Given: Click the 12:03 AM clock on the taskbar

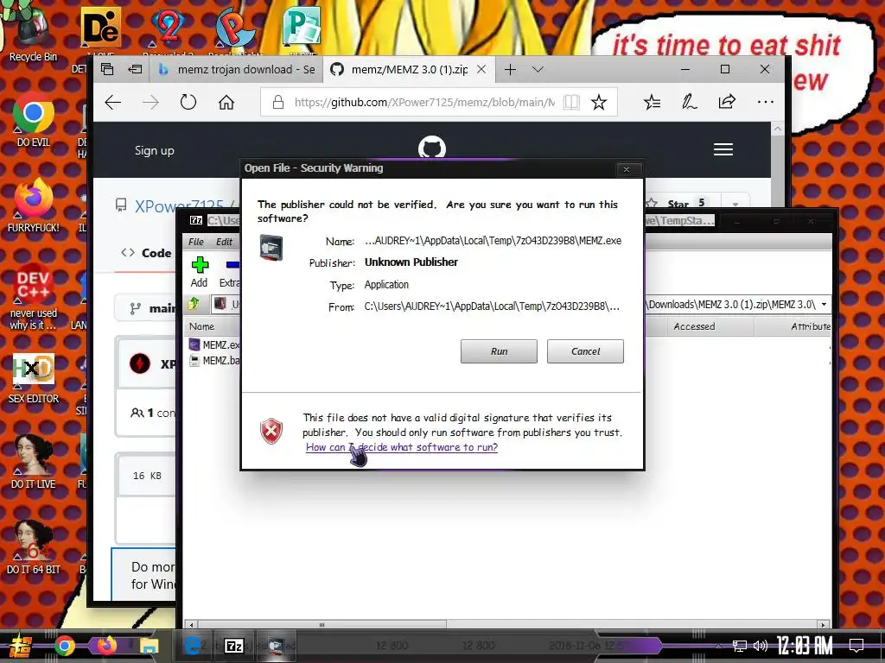Looking at the screenshot, I should (x=804, y=646).
